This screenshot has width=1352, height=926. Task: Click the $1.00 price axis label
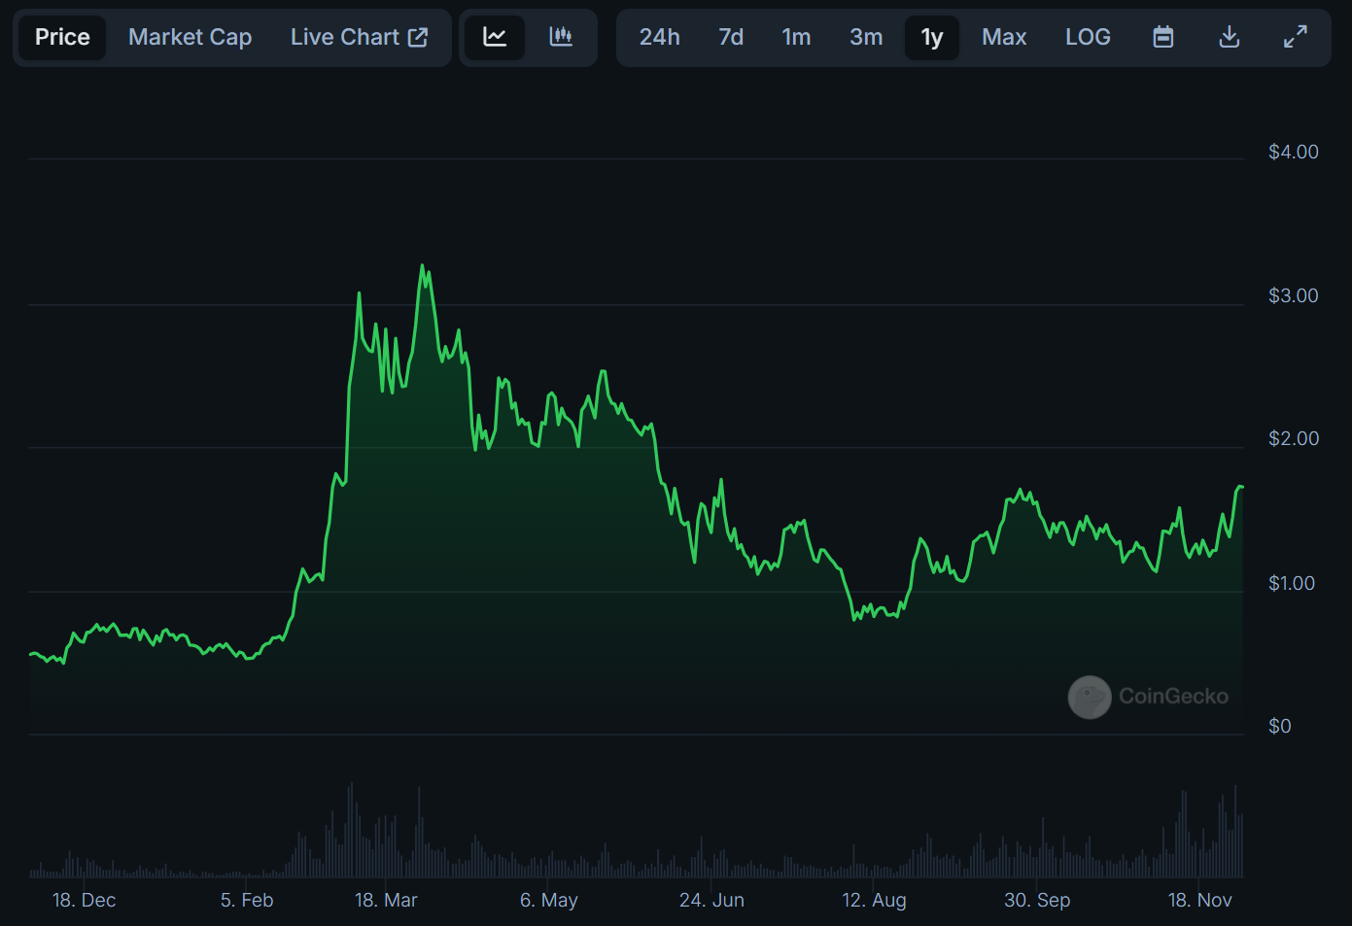pos(1292,583)
